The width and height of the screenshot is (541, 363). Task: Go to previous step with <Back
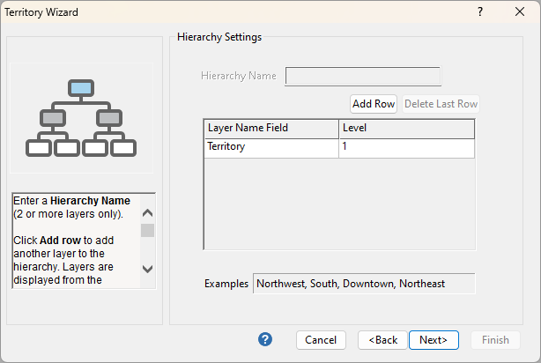pyautogui.click(x=382, y=340)
